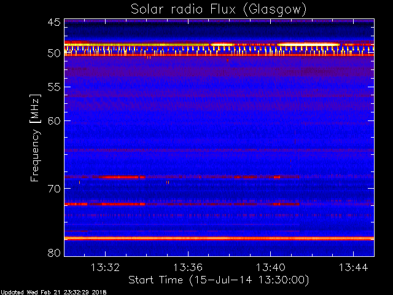Click the '70' frequency tick label

(x=54, y=189)
